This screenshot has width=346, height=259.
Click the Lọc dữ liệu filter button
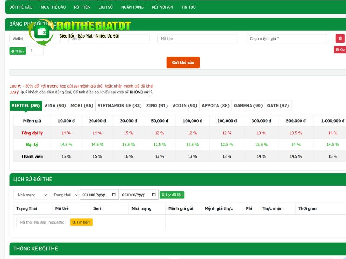[172, 195]
